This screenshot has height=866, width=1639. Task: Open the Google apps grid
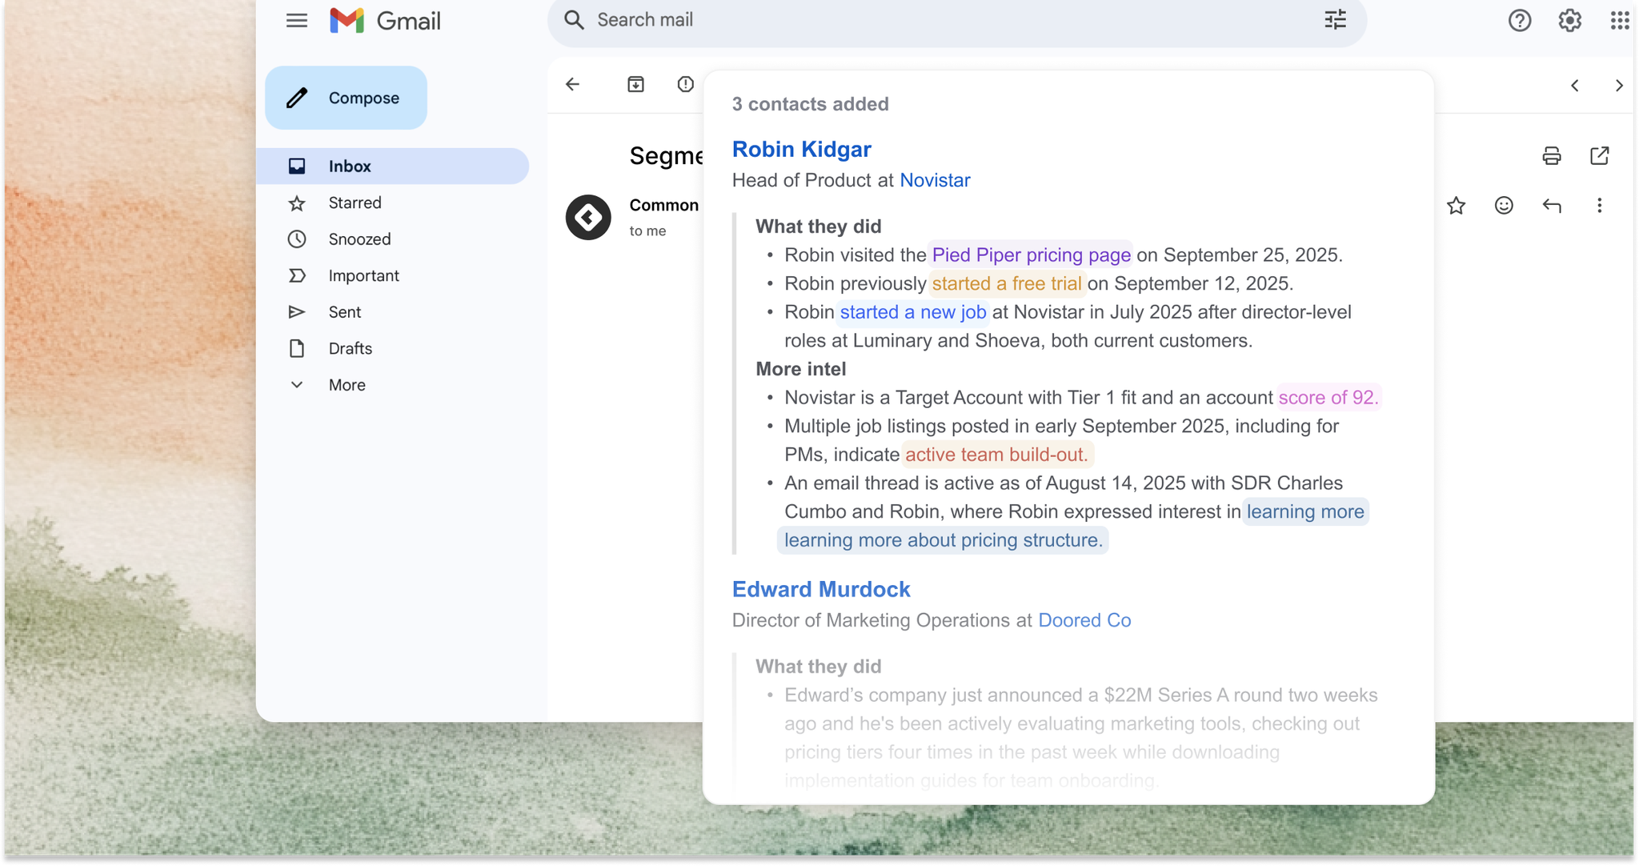coord(1619,21)
